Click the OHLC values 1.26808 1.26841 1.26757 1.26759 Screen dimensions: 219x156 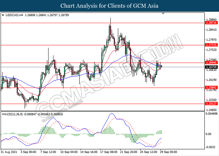tap(47, 15)
